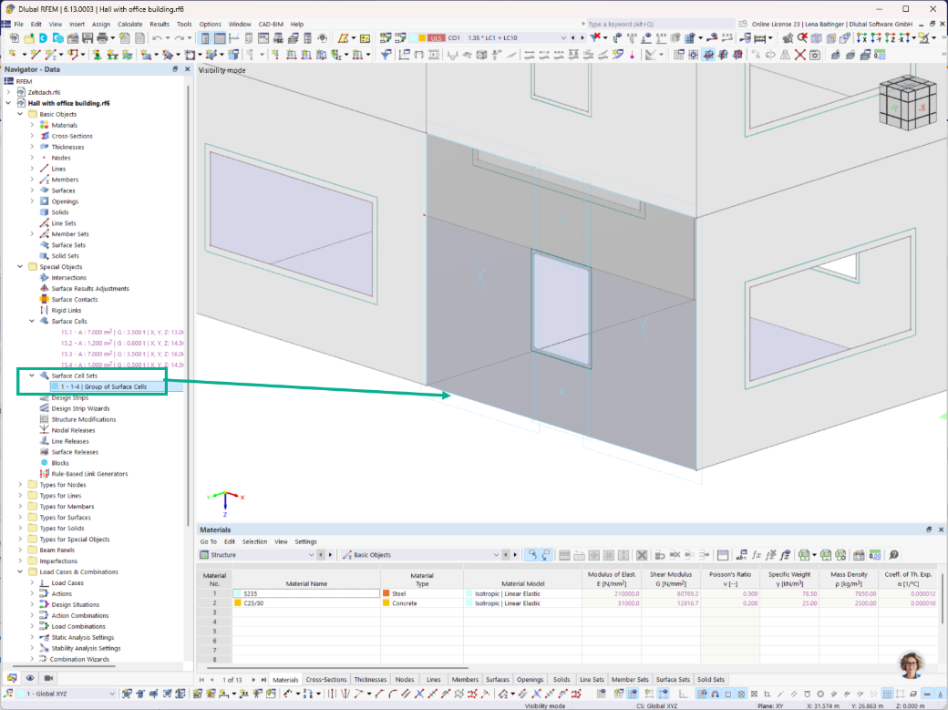Screen dimensions: 948x710
Task: Click the Save file icon in the toolbar
Action: (88, 38)
